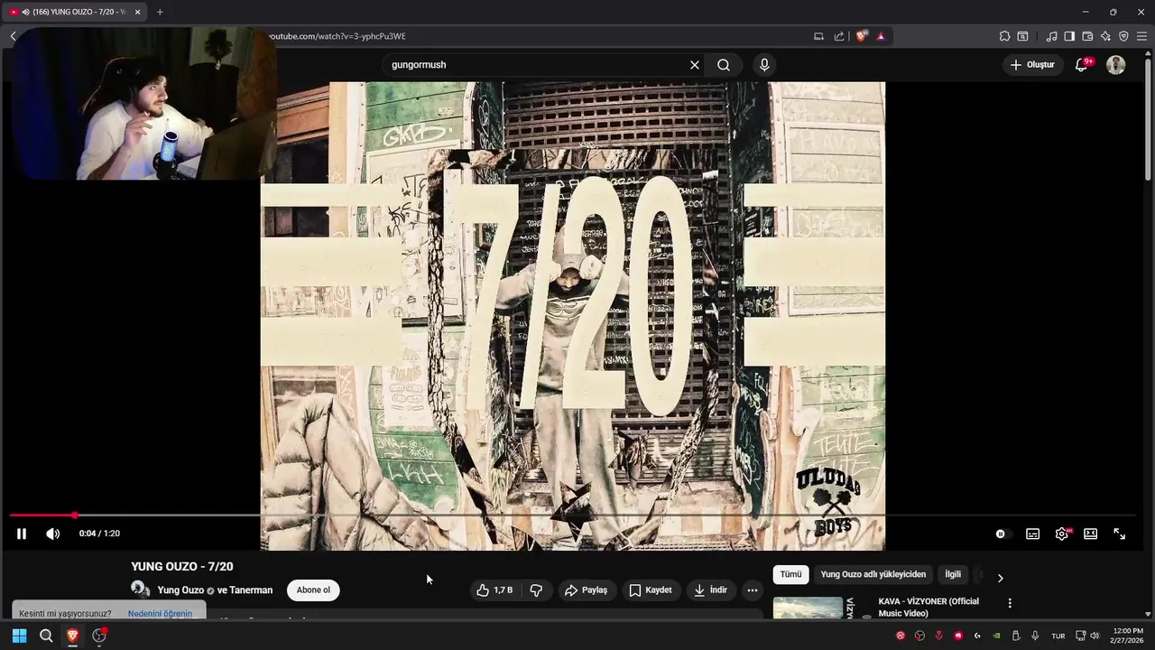Viewport: 1155px width, 650px height.
Task: Open the player settings gear
Action: (x=1062, y=534)
